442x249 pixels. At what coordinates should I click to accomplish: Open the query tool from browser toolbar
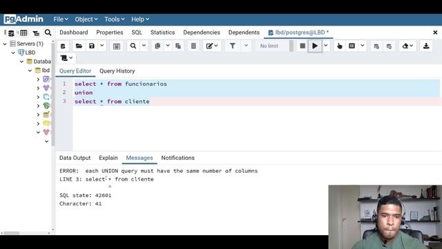pyautogui.click(x=11, y=33)
